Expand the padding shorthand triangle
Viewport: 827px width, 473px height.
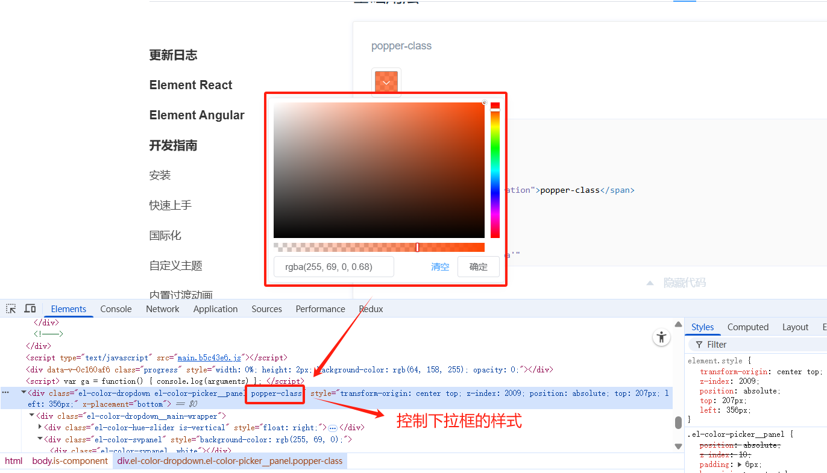740,465
